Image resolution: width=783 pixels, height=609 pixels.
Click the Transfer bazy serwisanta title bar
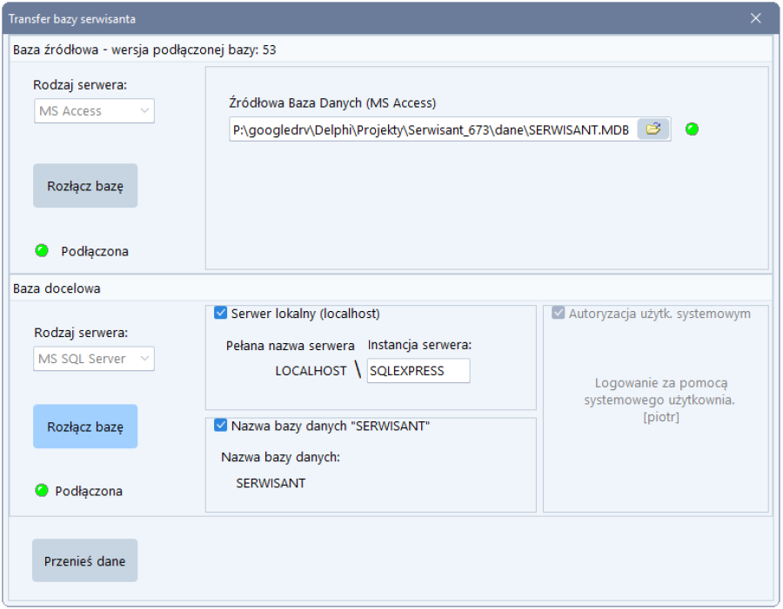pyautogui.click(x=348, y=18)
